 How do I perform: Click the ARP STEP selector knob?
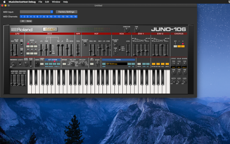coord(83,63)
